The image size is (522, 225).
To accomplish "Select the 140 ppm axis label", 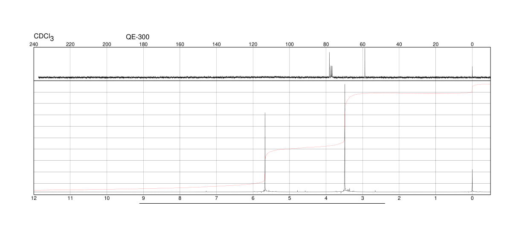I will click(x=217, y=44).
